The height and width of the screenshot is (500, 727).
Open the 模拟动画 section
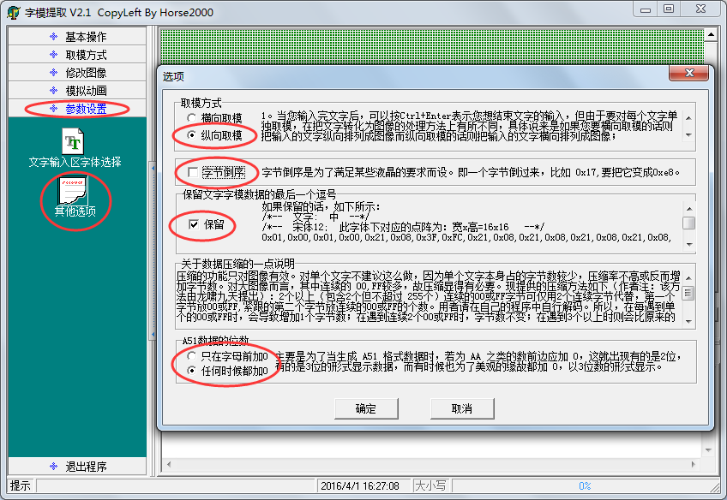coord(76,92)
